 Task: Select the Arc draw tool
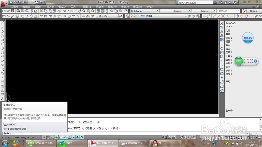point(2,44)
